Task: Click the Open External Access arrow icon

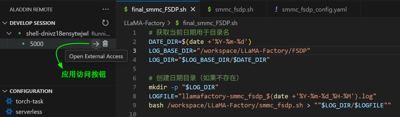Action: coord(96,44)
